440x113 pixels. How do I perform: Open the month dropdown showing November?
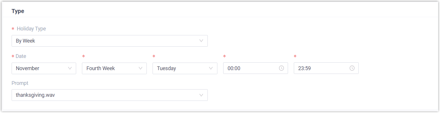44,68
